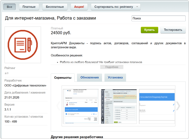Click the developer name 'ООО «Цифровые технологии»'
189x139 pixels.
pos(25,85)
